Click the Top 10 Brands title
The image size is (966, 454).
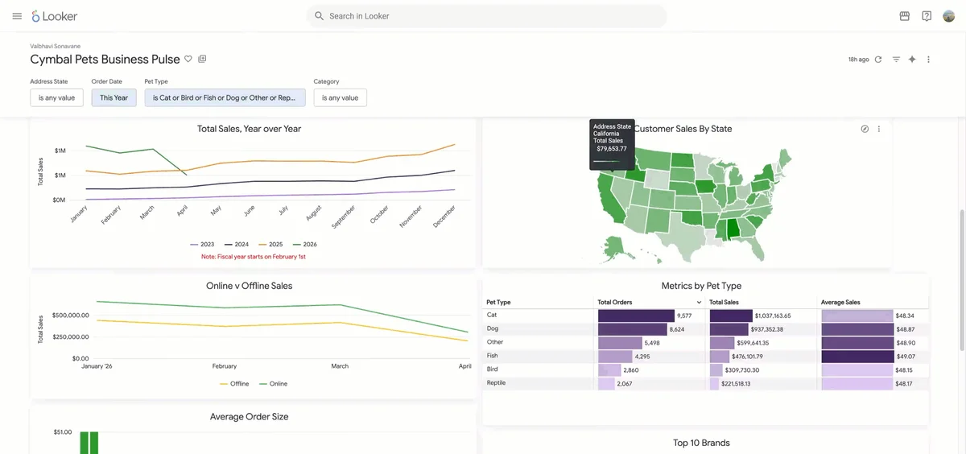click(x=701, y=443)
